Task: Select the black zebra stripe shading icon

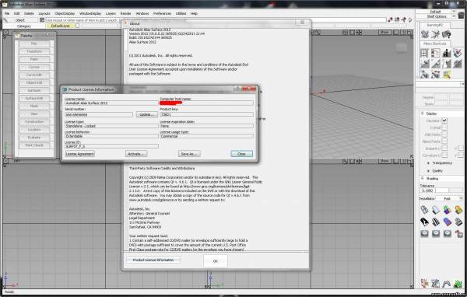Action: click(x=436, y=222)
